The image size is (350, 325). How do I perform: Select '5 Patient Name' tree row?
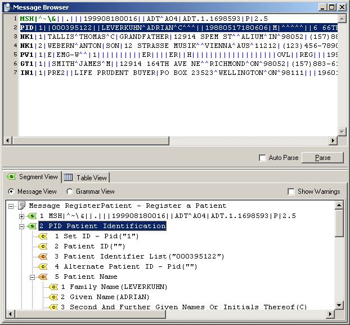[86, 277]
